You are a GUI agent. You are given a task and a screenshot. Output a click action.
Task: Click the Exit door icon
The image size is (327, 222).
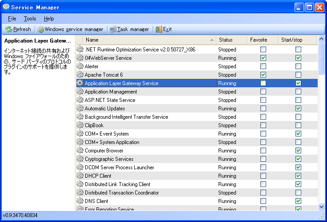click(x=159, y=29)
